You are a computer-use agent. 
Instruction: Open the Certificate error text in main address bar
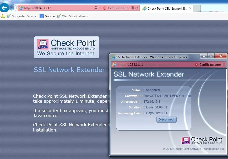coord(119,8)
